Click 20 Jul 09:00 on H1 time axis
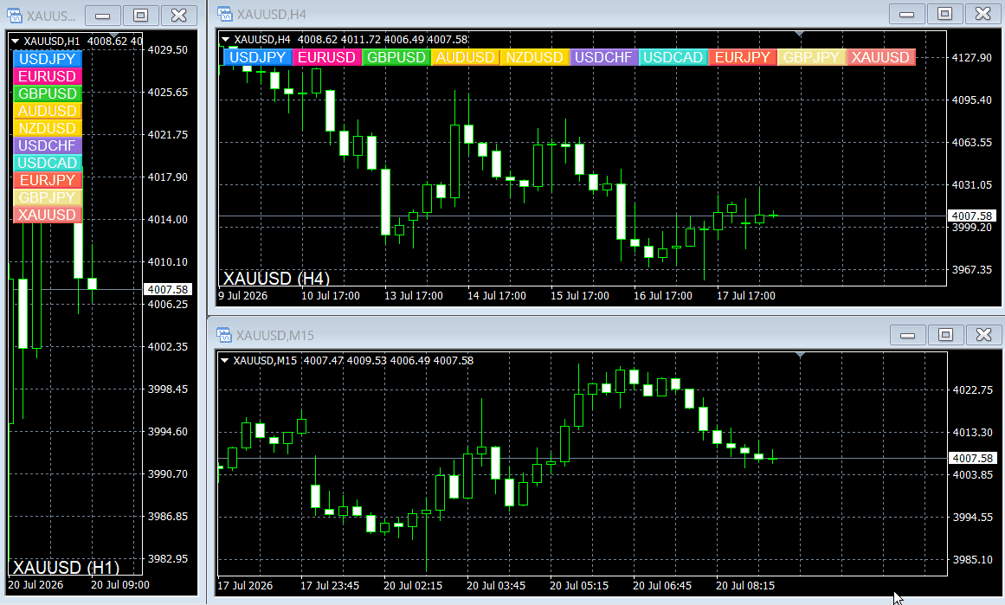This screenshot has height=605, width=1005. 119,585
